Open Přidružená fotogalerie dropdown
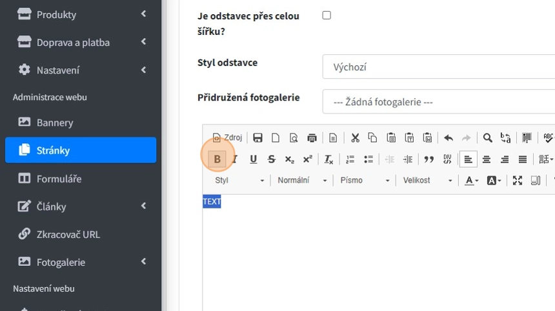The image size is (555, 311). 439,101
